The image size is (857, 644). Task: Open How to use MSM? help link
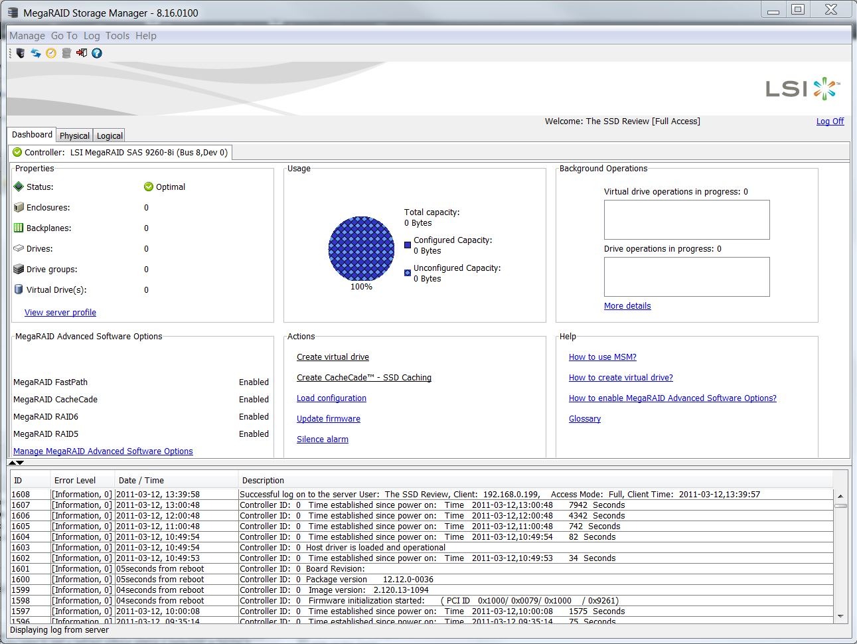[x=603, y=357]
